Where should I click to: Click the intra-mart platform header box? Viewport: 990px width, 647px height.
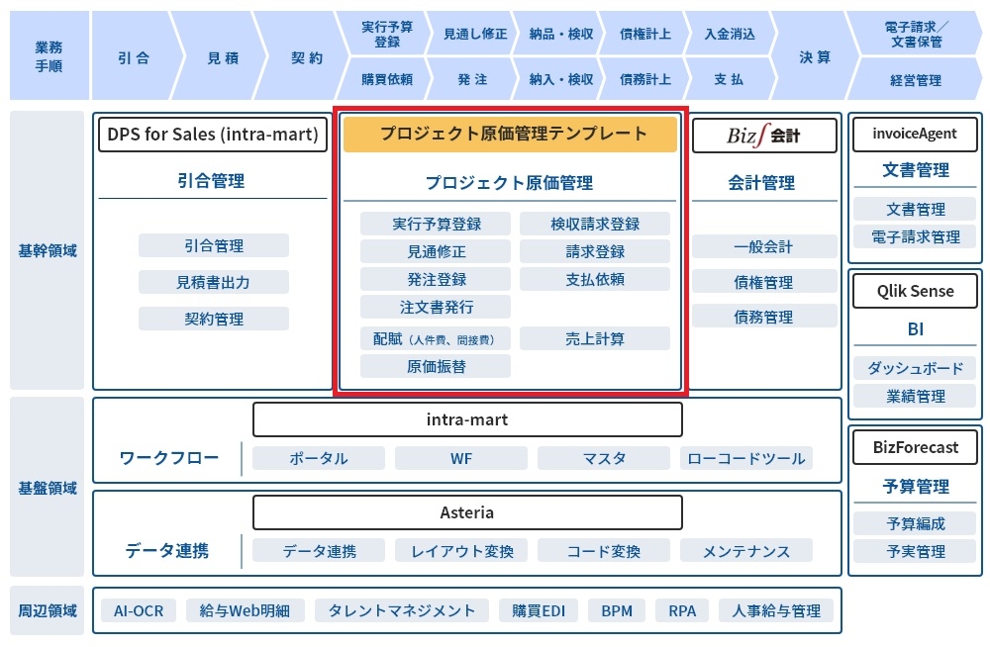click(467, 419)
